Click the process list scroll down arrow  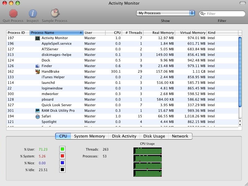pyautogui.click(x=240, y=125)
